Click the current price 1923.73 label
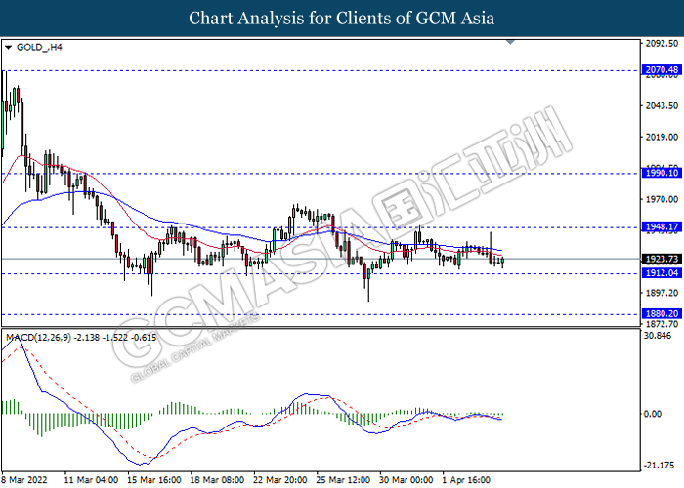Image resolution: width=684 pixels, height=488 pixels. coord(662,260)
